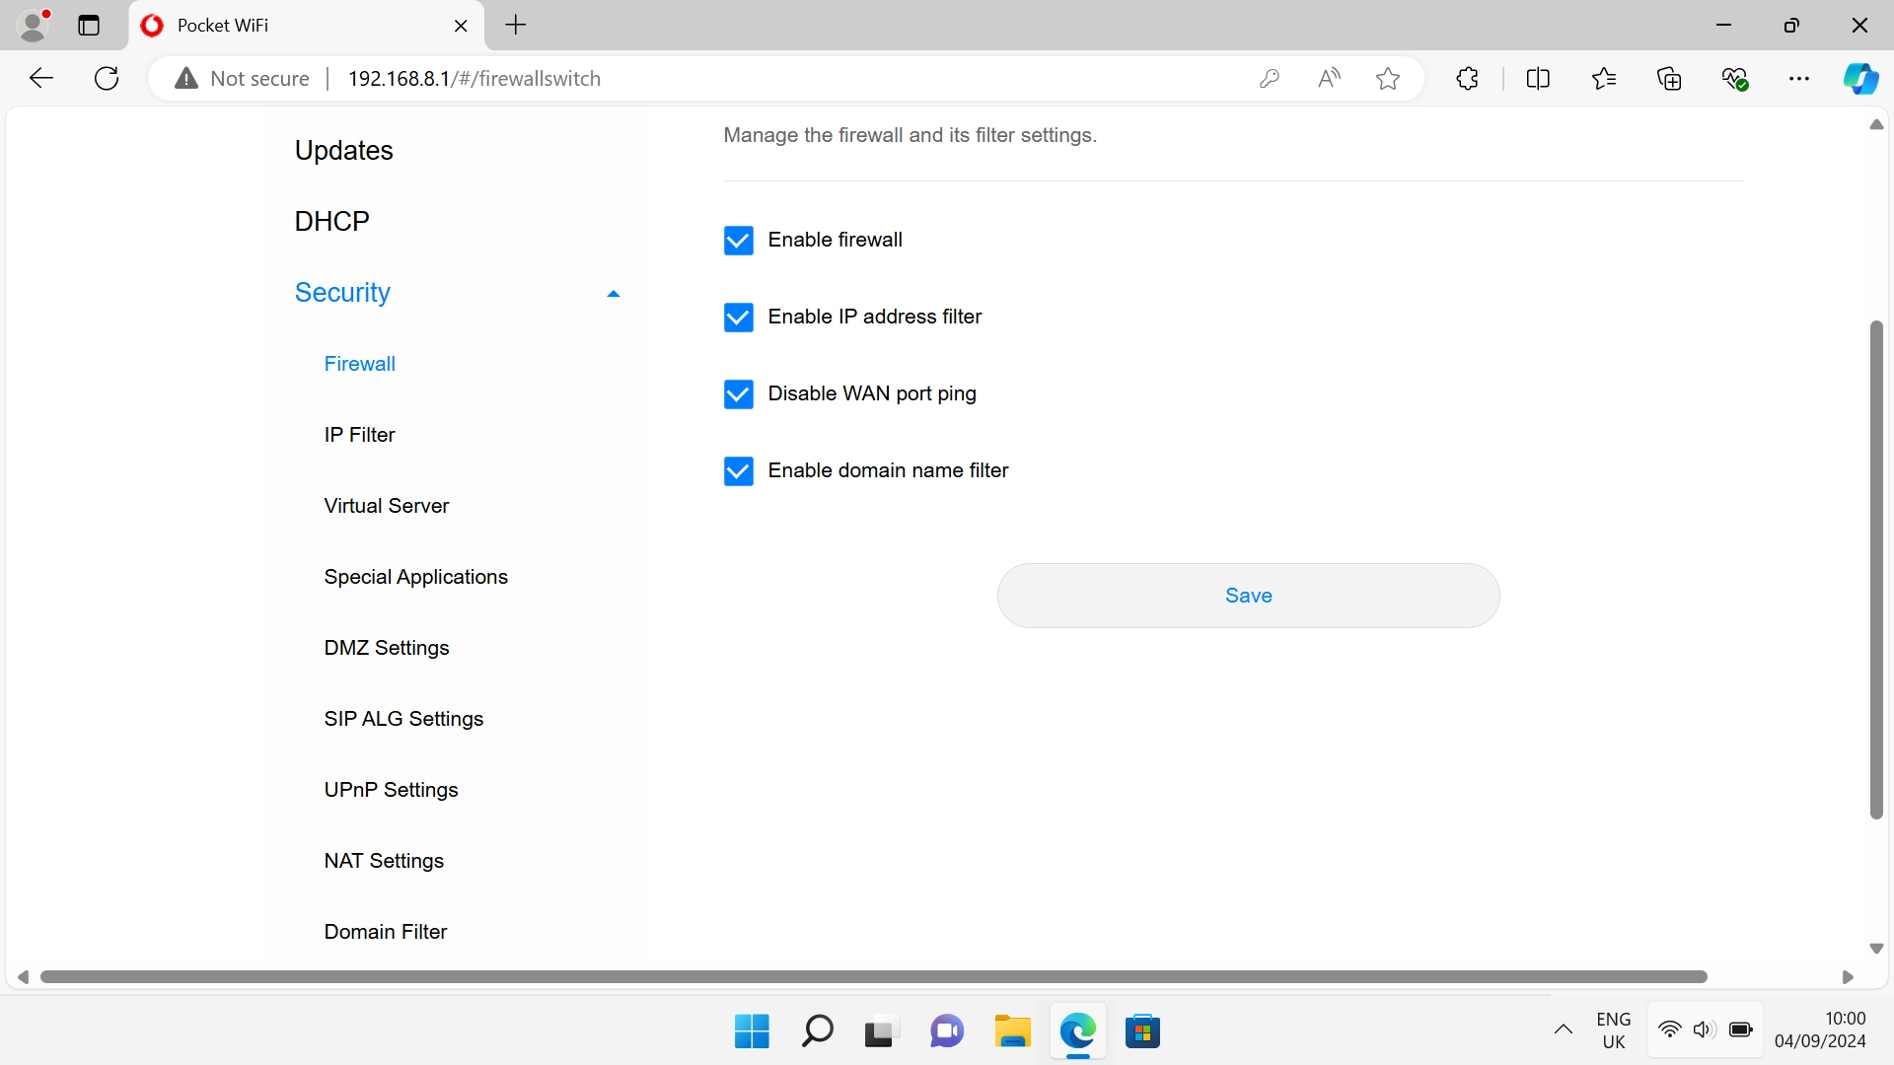Open the IP Filter menu item

(x=359, y=435)
